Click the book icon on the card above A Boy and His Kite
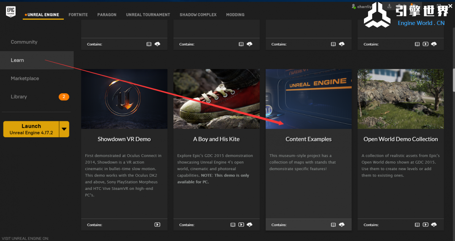455x241 pixels. tap(241, 44)
